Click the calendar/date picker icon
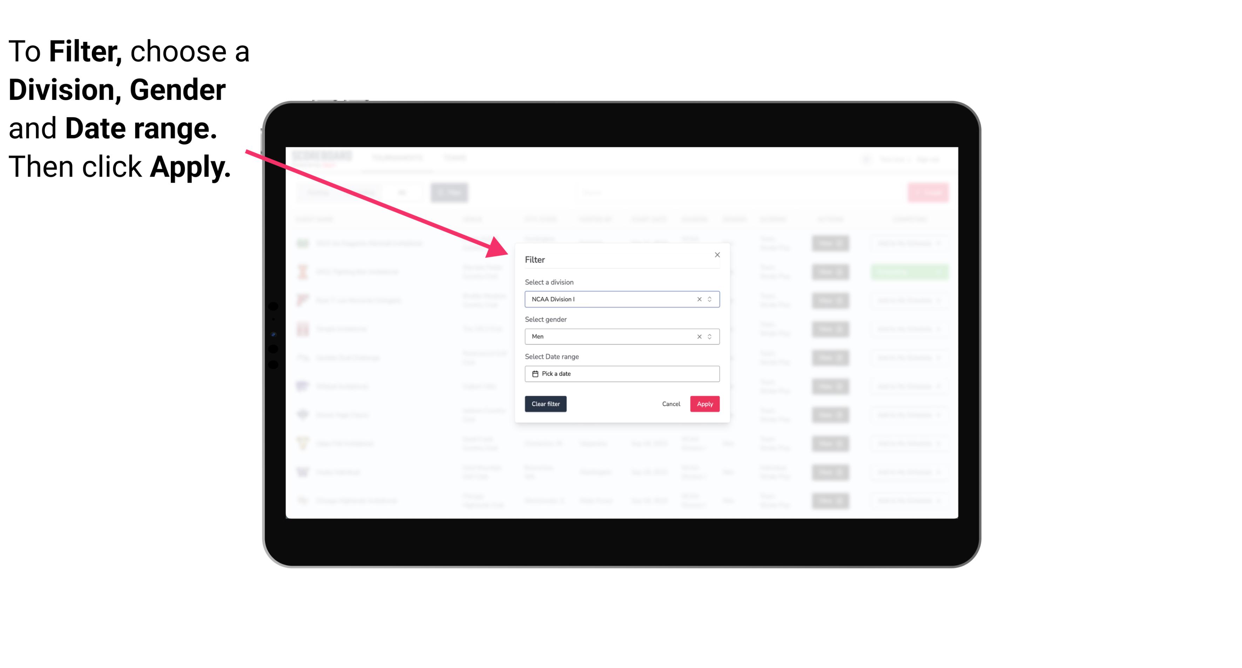The width and height of the screenshot is (1242, 668). pyautogui.click(x=534, y=374)
